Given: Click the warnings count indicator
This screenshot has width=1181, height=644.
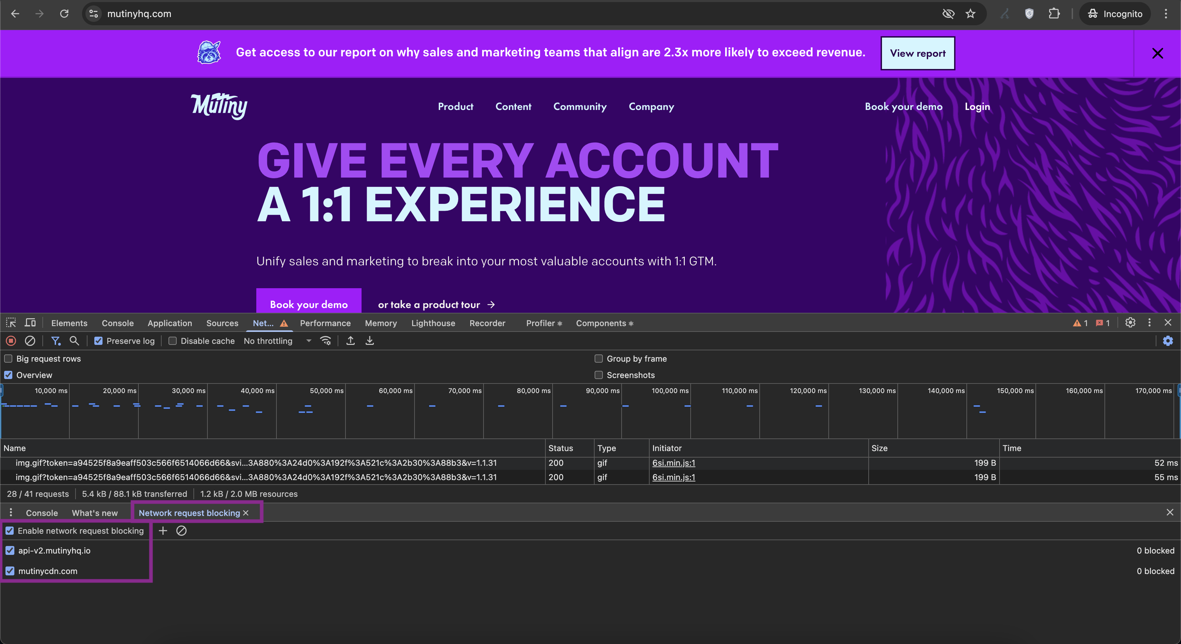Looking at the screenshot, I should click(x=1080, y=323).
